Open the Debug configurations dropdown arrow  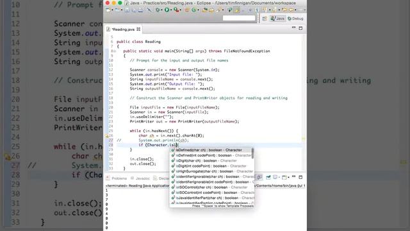click(161, 10)
